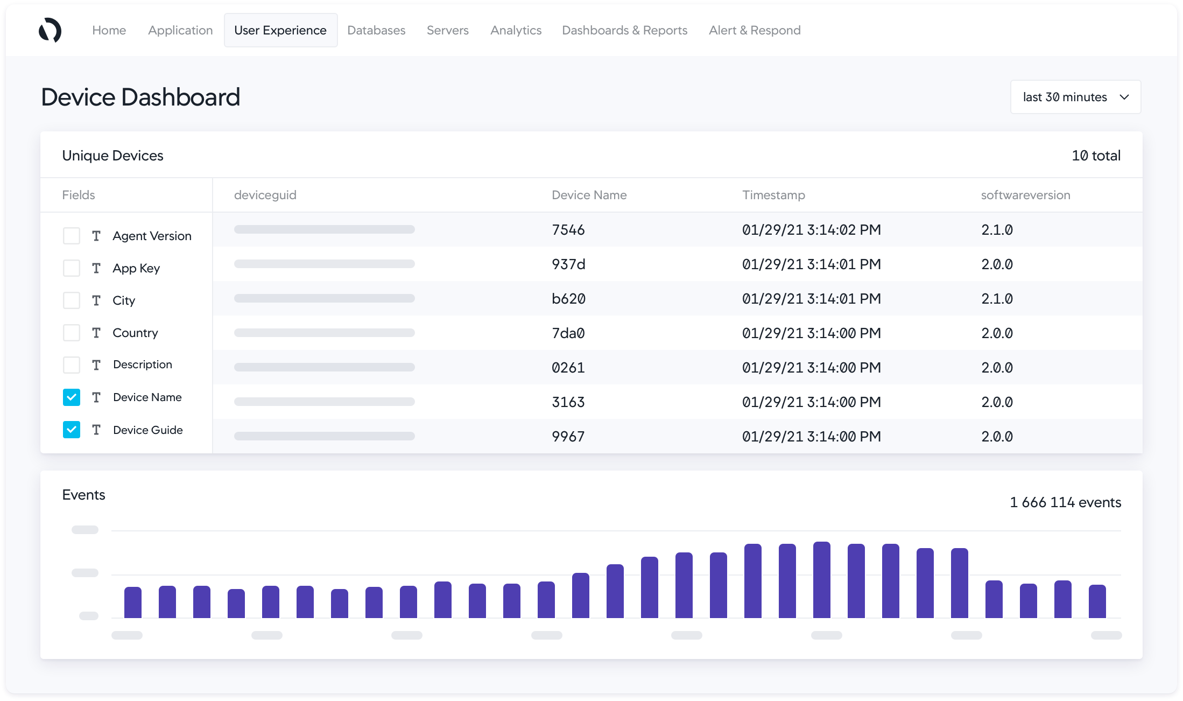Screen dimensions: 1183x701
Task: Click the first bar in the Events chart
Action: [x=133, y=602]
